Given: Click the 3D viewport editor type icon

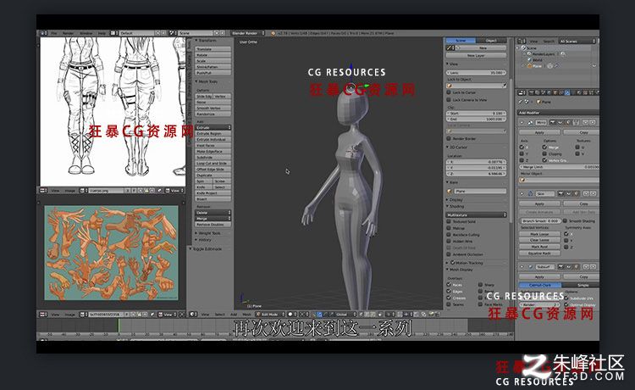Looking at the screenshot, I should (194, 315).
